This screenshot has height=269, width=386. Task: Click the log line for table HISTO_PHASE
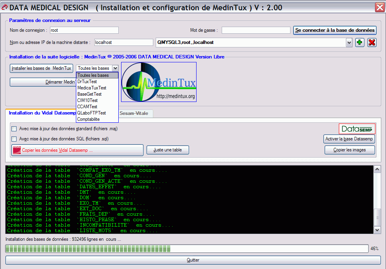pos(84,220)
